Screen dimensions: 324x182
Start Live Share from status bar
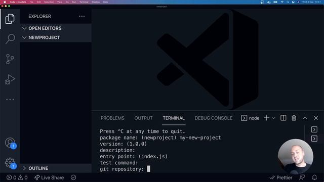(x=49, y=177)
